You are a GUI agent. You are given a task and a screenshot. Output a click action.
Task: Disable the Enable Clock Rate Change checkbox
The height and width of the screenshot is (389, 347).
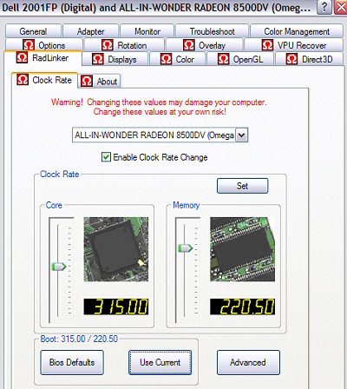point(106,157)
